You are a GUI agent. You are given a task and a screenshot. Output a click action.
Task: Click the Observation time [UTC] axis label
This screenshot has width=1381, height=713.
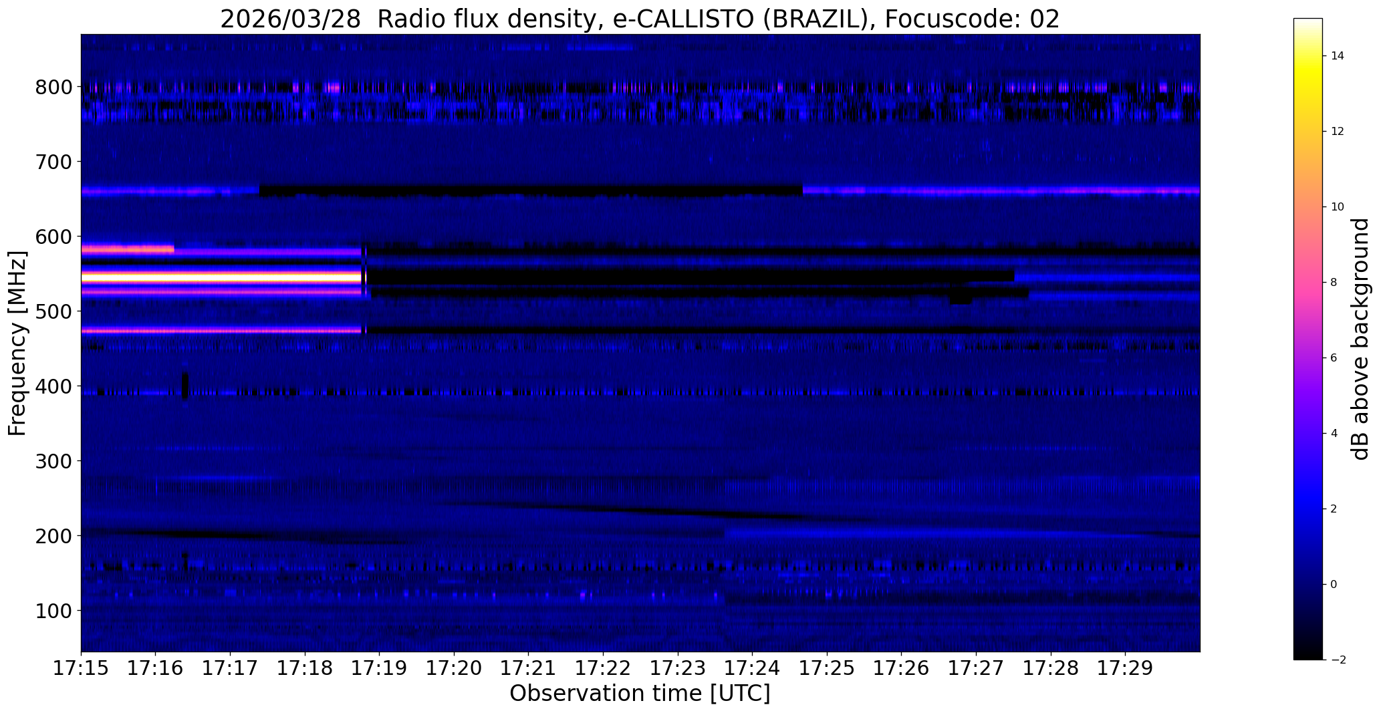(640, 694)
